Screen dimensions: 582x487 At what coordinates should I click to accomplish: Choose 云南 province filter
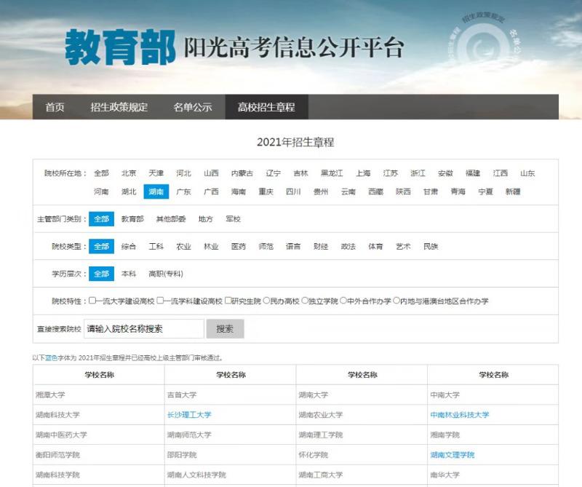click(x=348, y=191)
